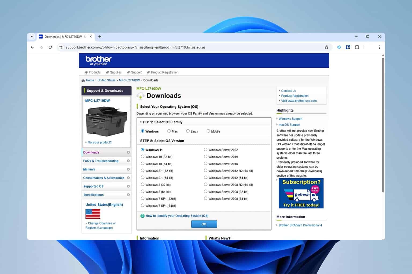This screenshot has height=274, width=412.
Task: Select the Mac OS family option
Action: [x=169, y=131]
